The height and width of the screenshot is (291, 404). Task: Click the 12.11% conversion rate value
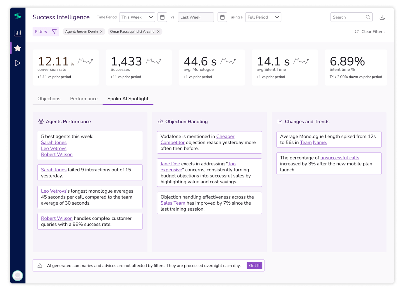[x=56, y=61]
